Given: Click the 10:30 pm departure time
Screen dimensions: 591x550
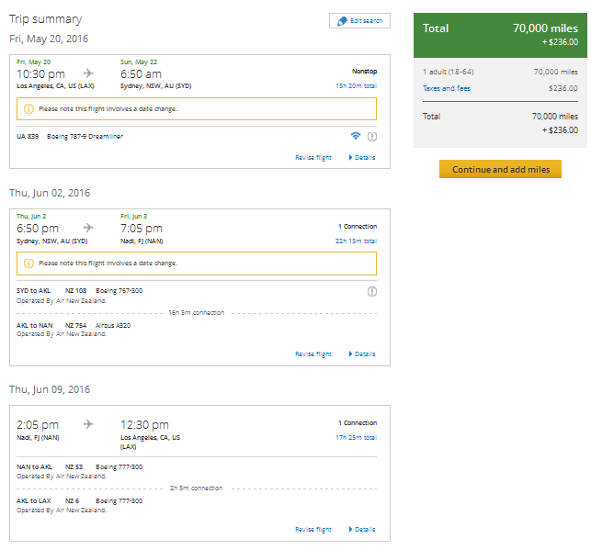Looking at the screenshot, I should click(40, 73).
